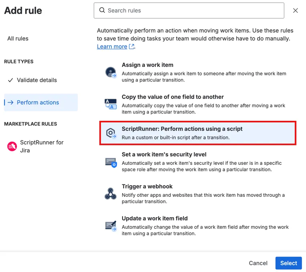Select the Update a work item field rule
Image resolution: width=306 pixels, height=272 pixels.
198,226
